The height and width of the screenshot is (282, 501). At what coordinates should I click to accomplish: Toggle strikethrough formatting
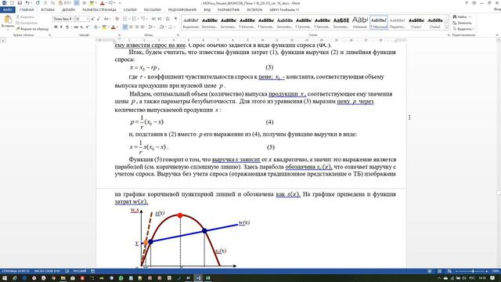tap(76, 27)
